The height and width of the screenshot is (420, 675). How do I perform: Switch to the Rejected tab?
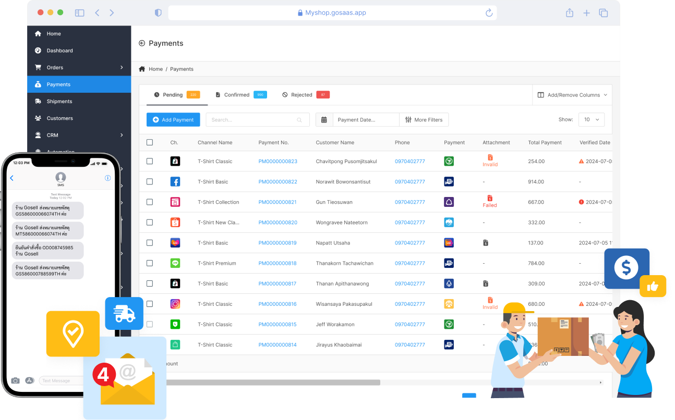tap(306, 95)
